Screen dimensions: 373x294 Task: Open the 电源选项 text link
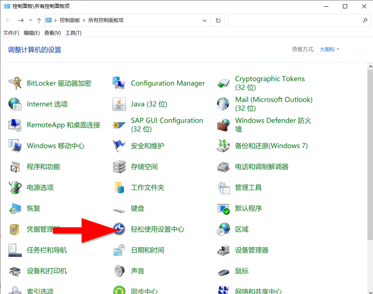click(x=40, y=188)
